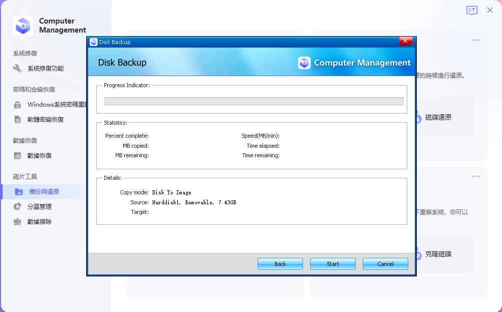Click the 磁碟還原 option
The image size is (502, 312).
[438, 117]
